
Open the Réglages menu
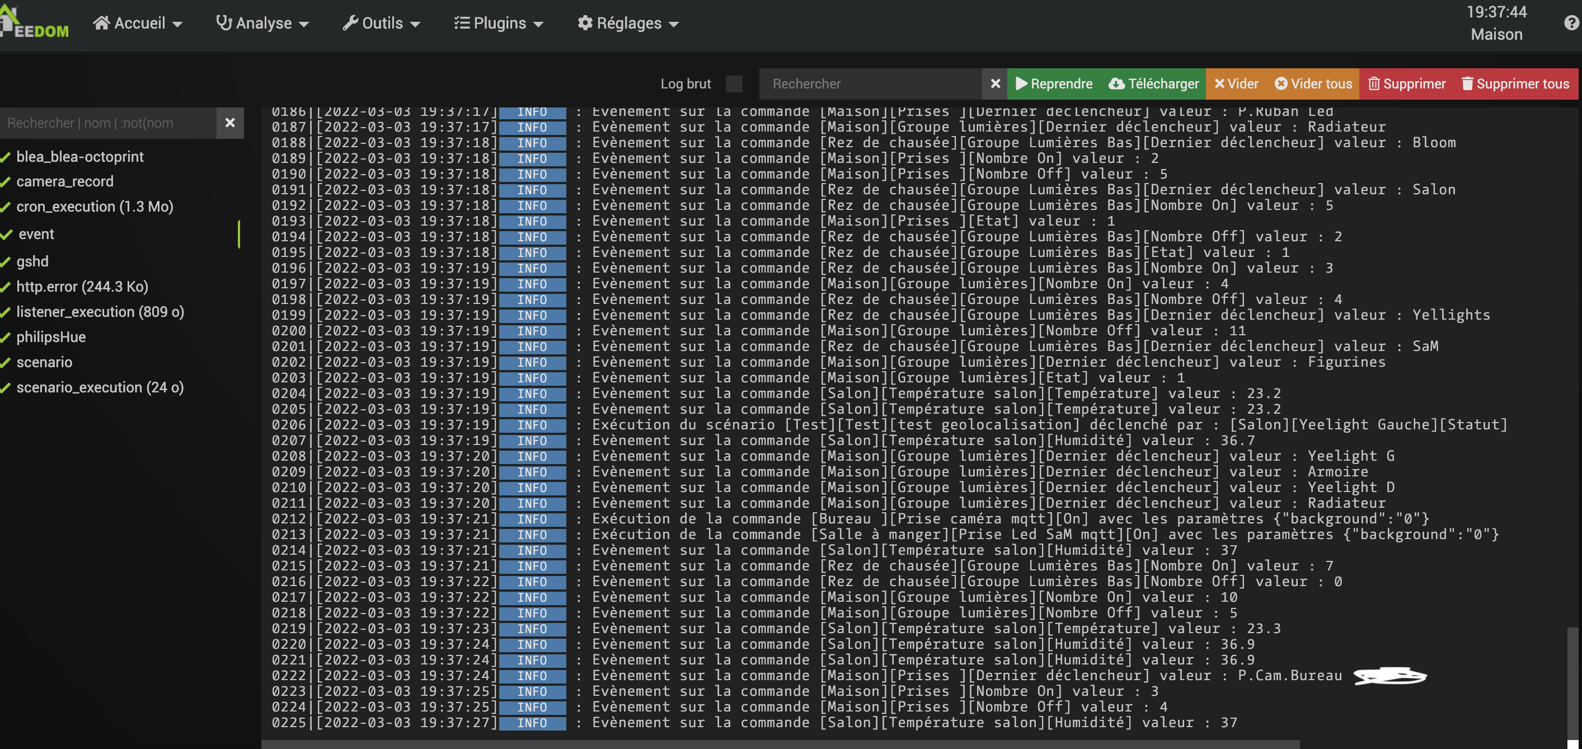coord(628,24)
